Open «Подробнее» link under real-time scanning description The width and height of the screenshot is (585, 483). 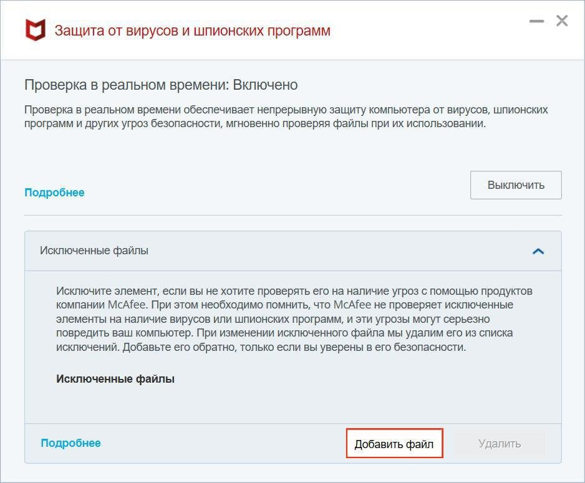[x=54, y=193]
